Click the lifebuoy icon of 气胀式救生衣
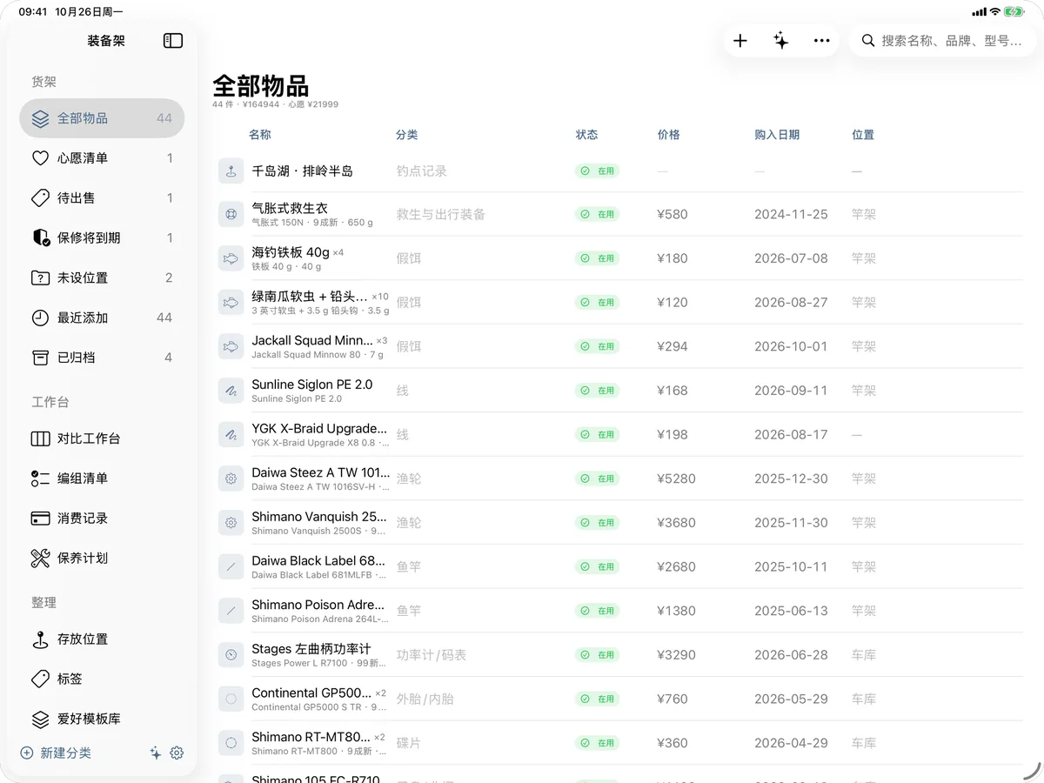The height and width of the screenshot is (783, 1044). point(231,214)
